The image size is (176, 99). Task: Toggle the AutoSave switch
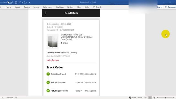pyautogui.click(x=10, y=2)
